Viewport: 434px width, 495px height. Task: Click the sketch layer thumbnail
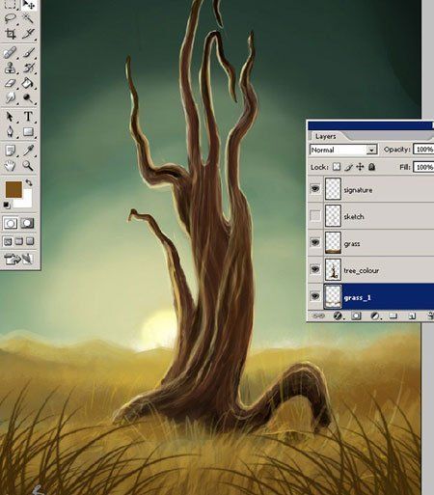click(x=333, y=216)
